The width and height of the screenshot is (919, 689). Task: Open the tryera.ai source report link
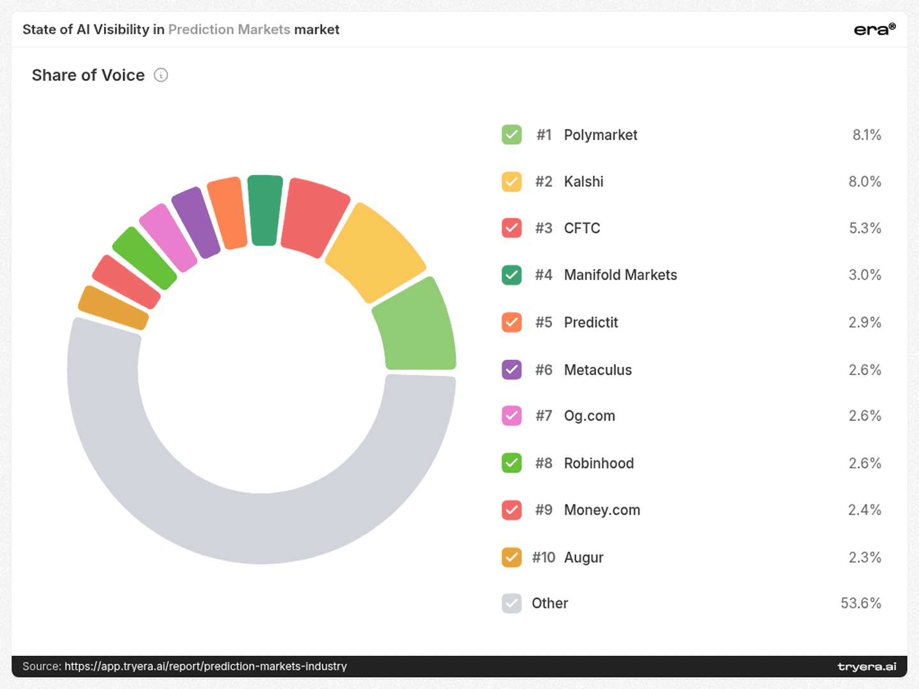[205, 666]
